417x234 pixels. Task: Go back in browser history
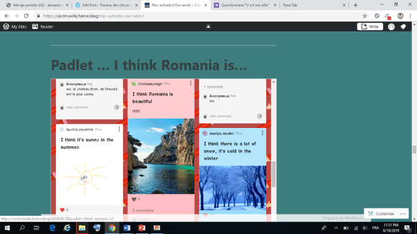pyautogui.click(x=7, y=16)
